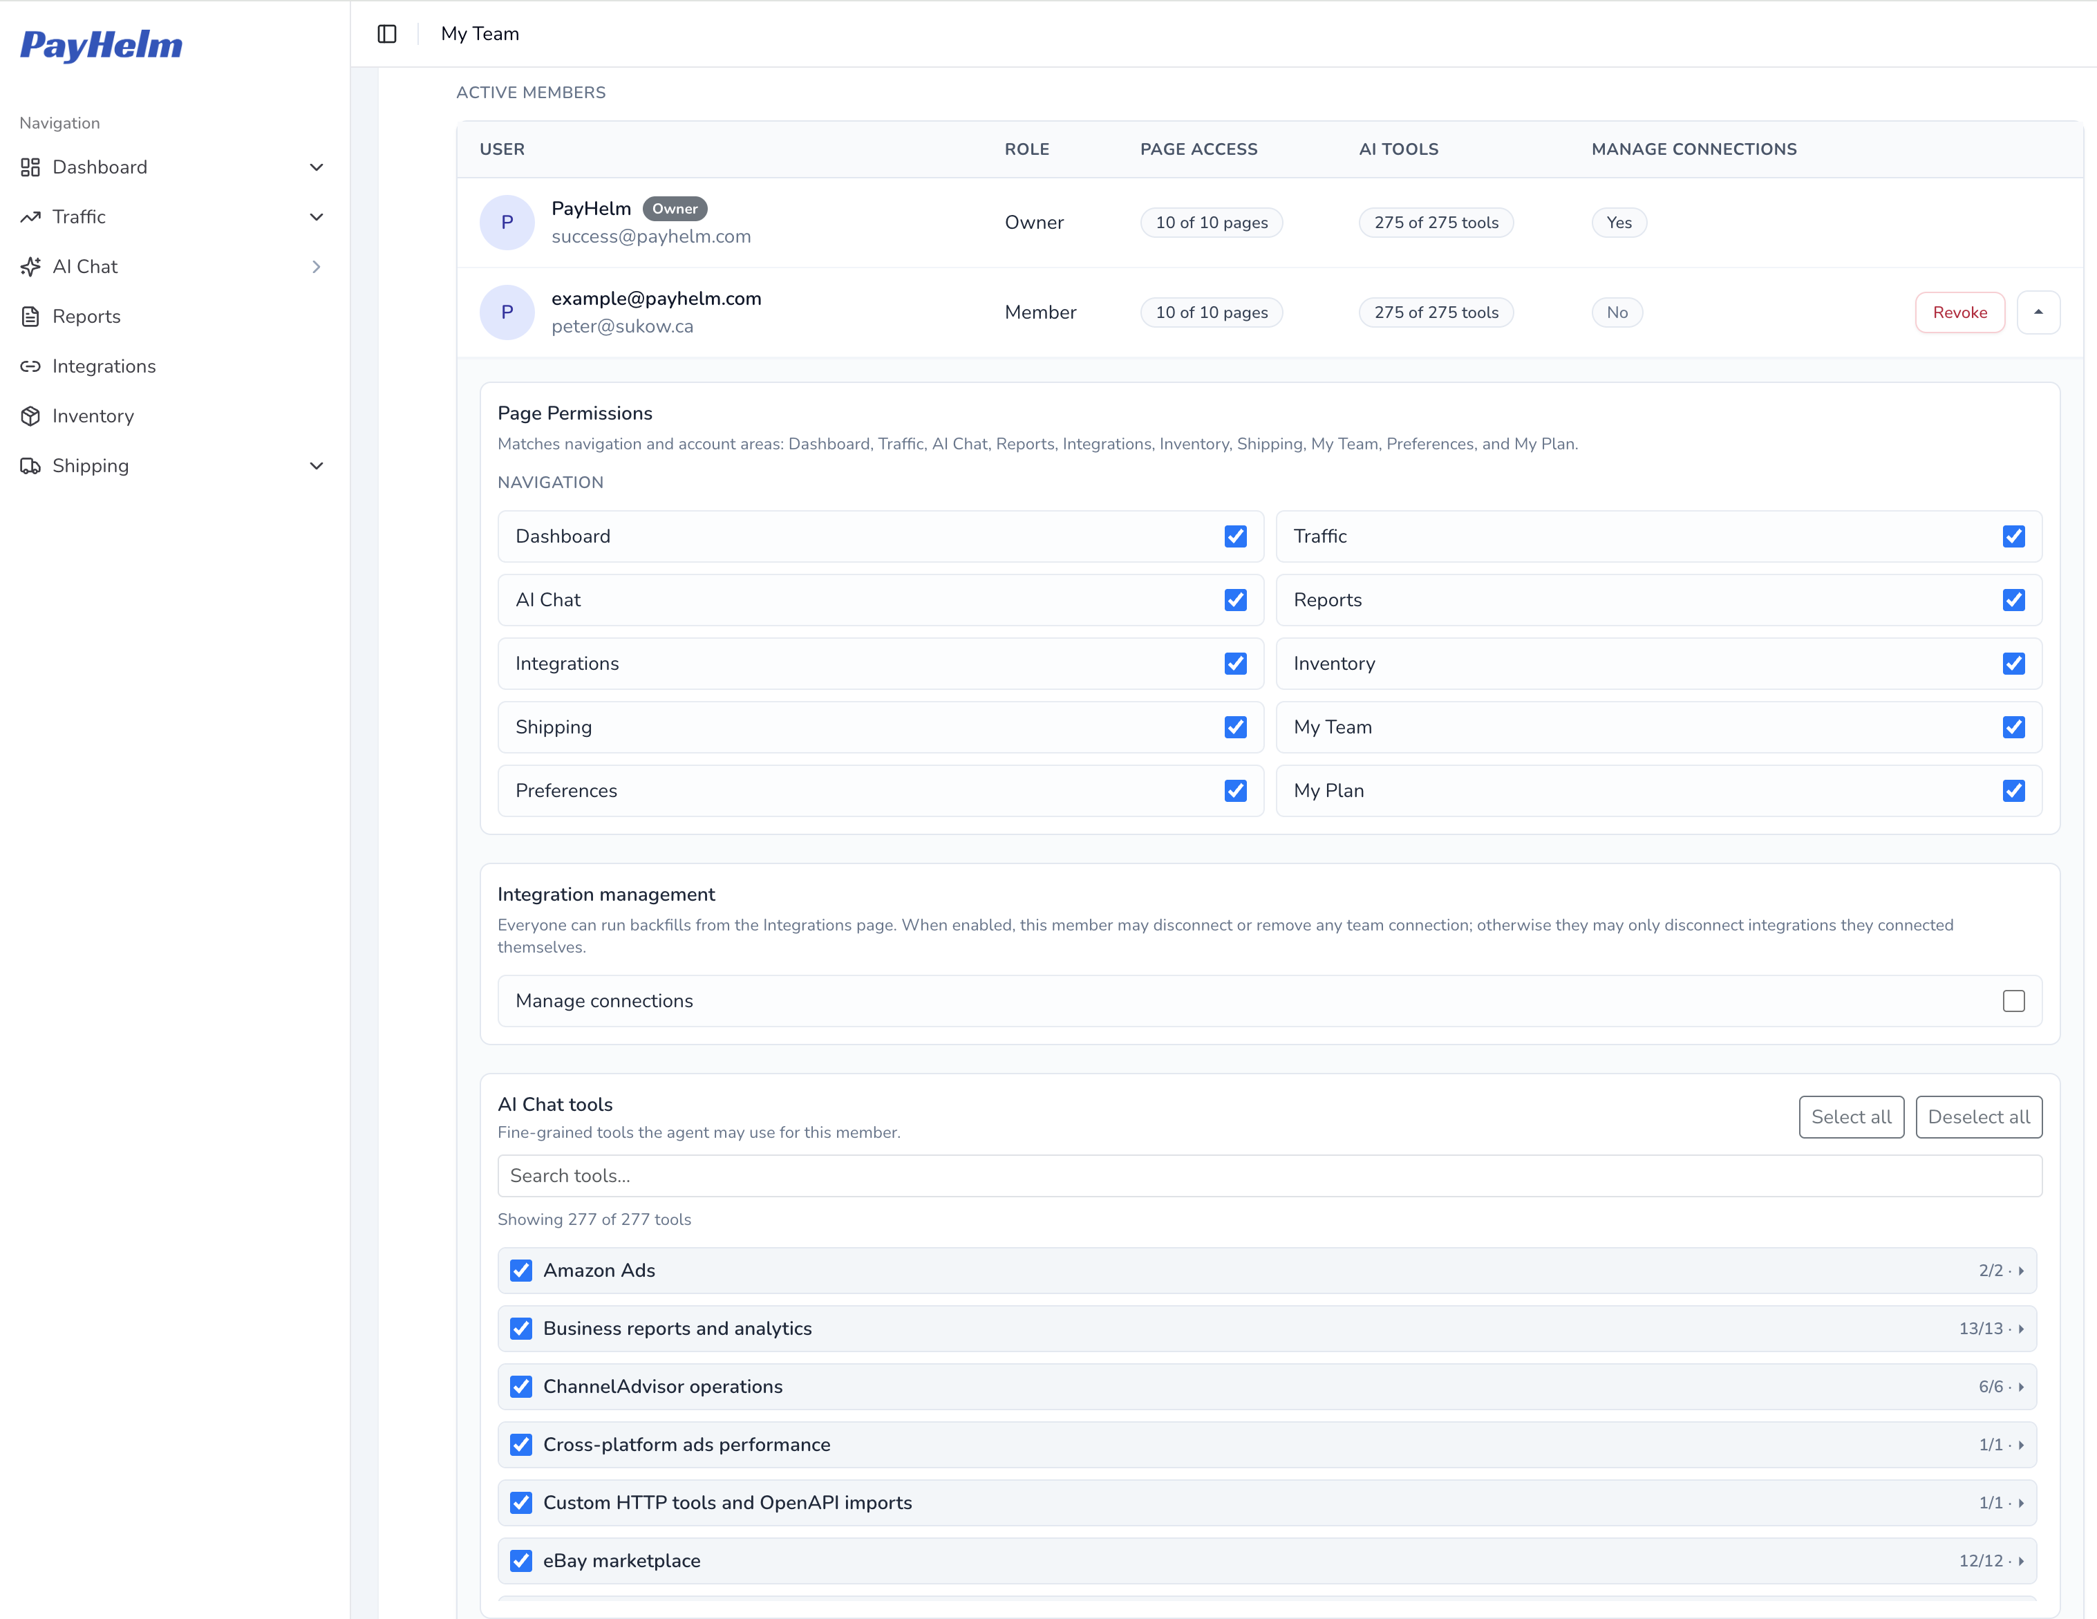Click the Traffic trend icon in sidebar
The image size is (2097, 1619).
pos(30,217)
